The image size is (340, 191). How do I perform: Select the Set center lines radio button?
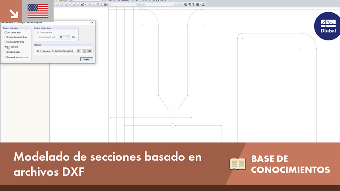click(x=6, y=32)
